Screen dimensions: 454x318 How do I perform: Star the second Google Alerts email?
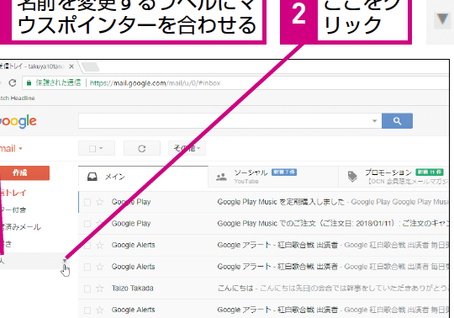(x=100, y=267)
